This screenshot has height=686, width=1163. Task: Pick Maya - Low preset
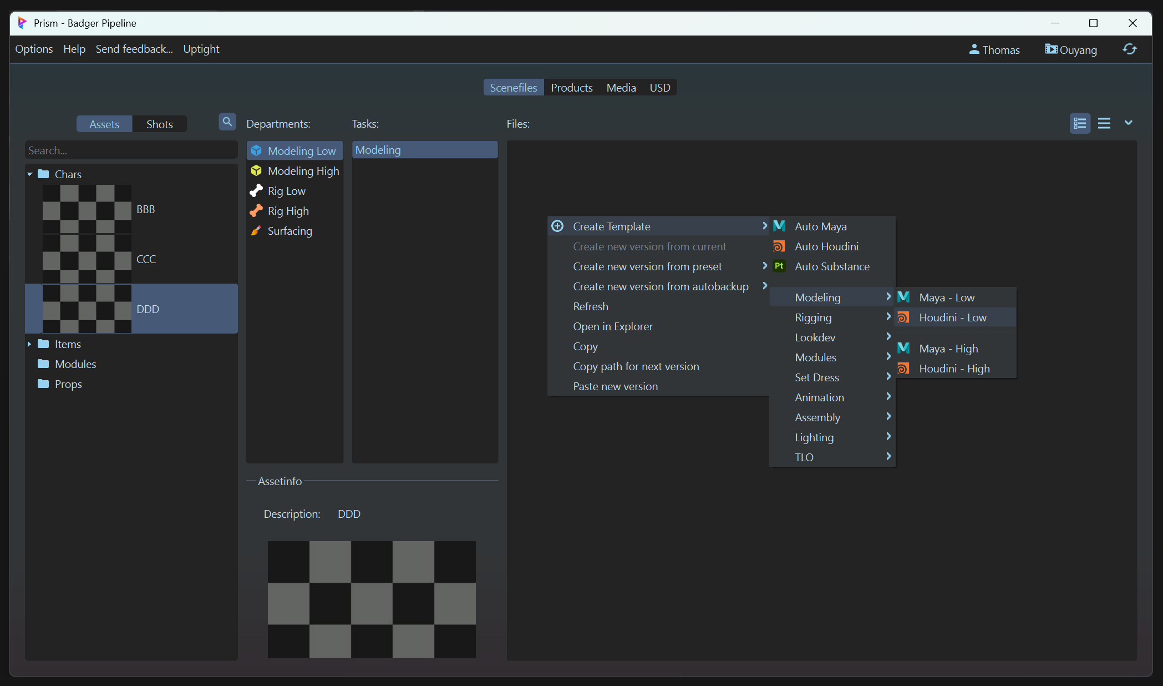click(946, 297)
